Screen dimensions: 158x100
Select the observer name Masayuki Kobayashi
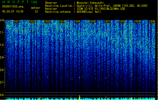90,3
